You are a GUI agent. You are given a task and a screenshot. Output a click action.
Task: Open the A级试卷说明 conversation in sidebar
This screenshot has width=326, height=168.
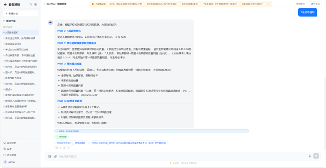(20, 33)
